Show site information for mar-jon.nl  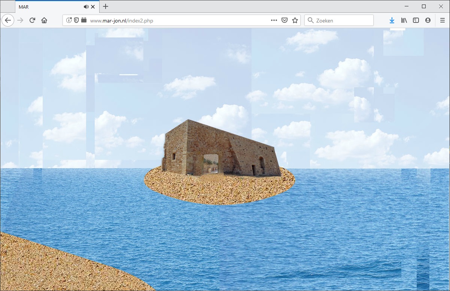(x=69, y=20)
